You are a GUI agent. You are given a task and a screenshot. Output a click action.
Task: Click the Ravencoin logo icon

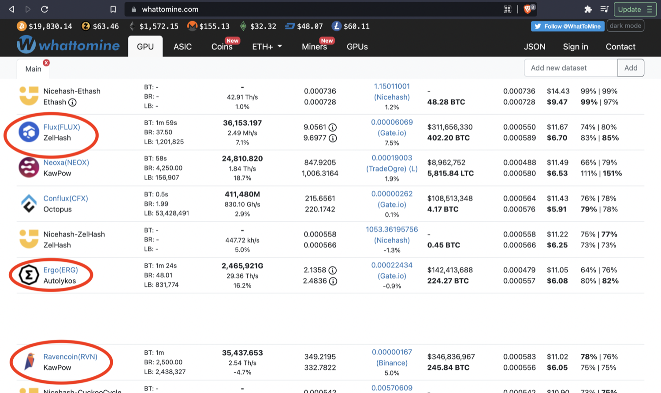point(30,362)
